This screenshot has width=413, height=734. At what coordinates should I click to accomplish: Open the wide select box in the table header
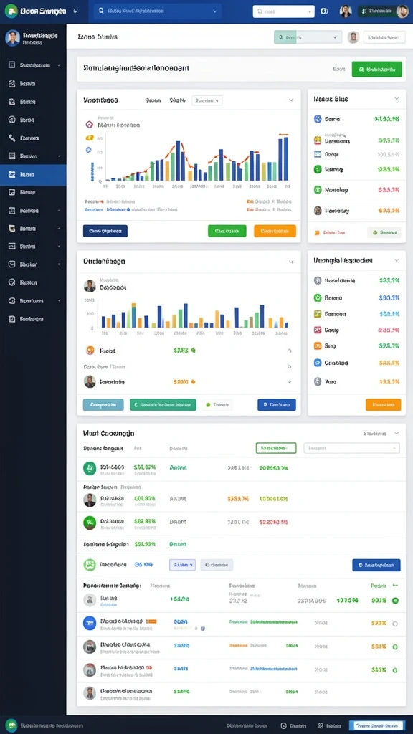point(351,448)
